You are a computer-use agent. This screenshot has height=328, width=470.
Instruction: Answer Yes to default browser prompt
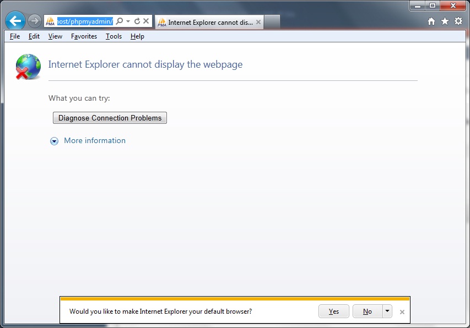click(333, 311)
